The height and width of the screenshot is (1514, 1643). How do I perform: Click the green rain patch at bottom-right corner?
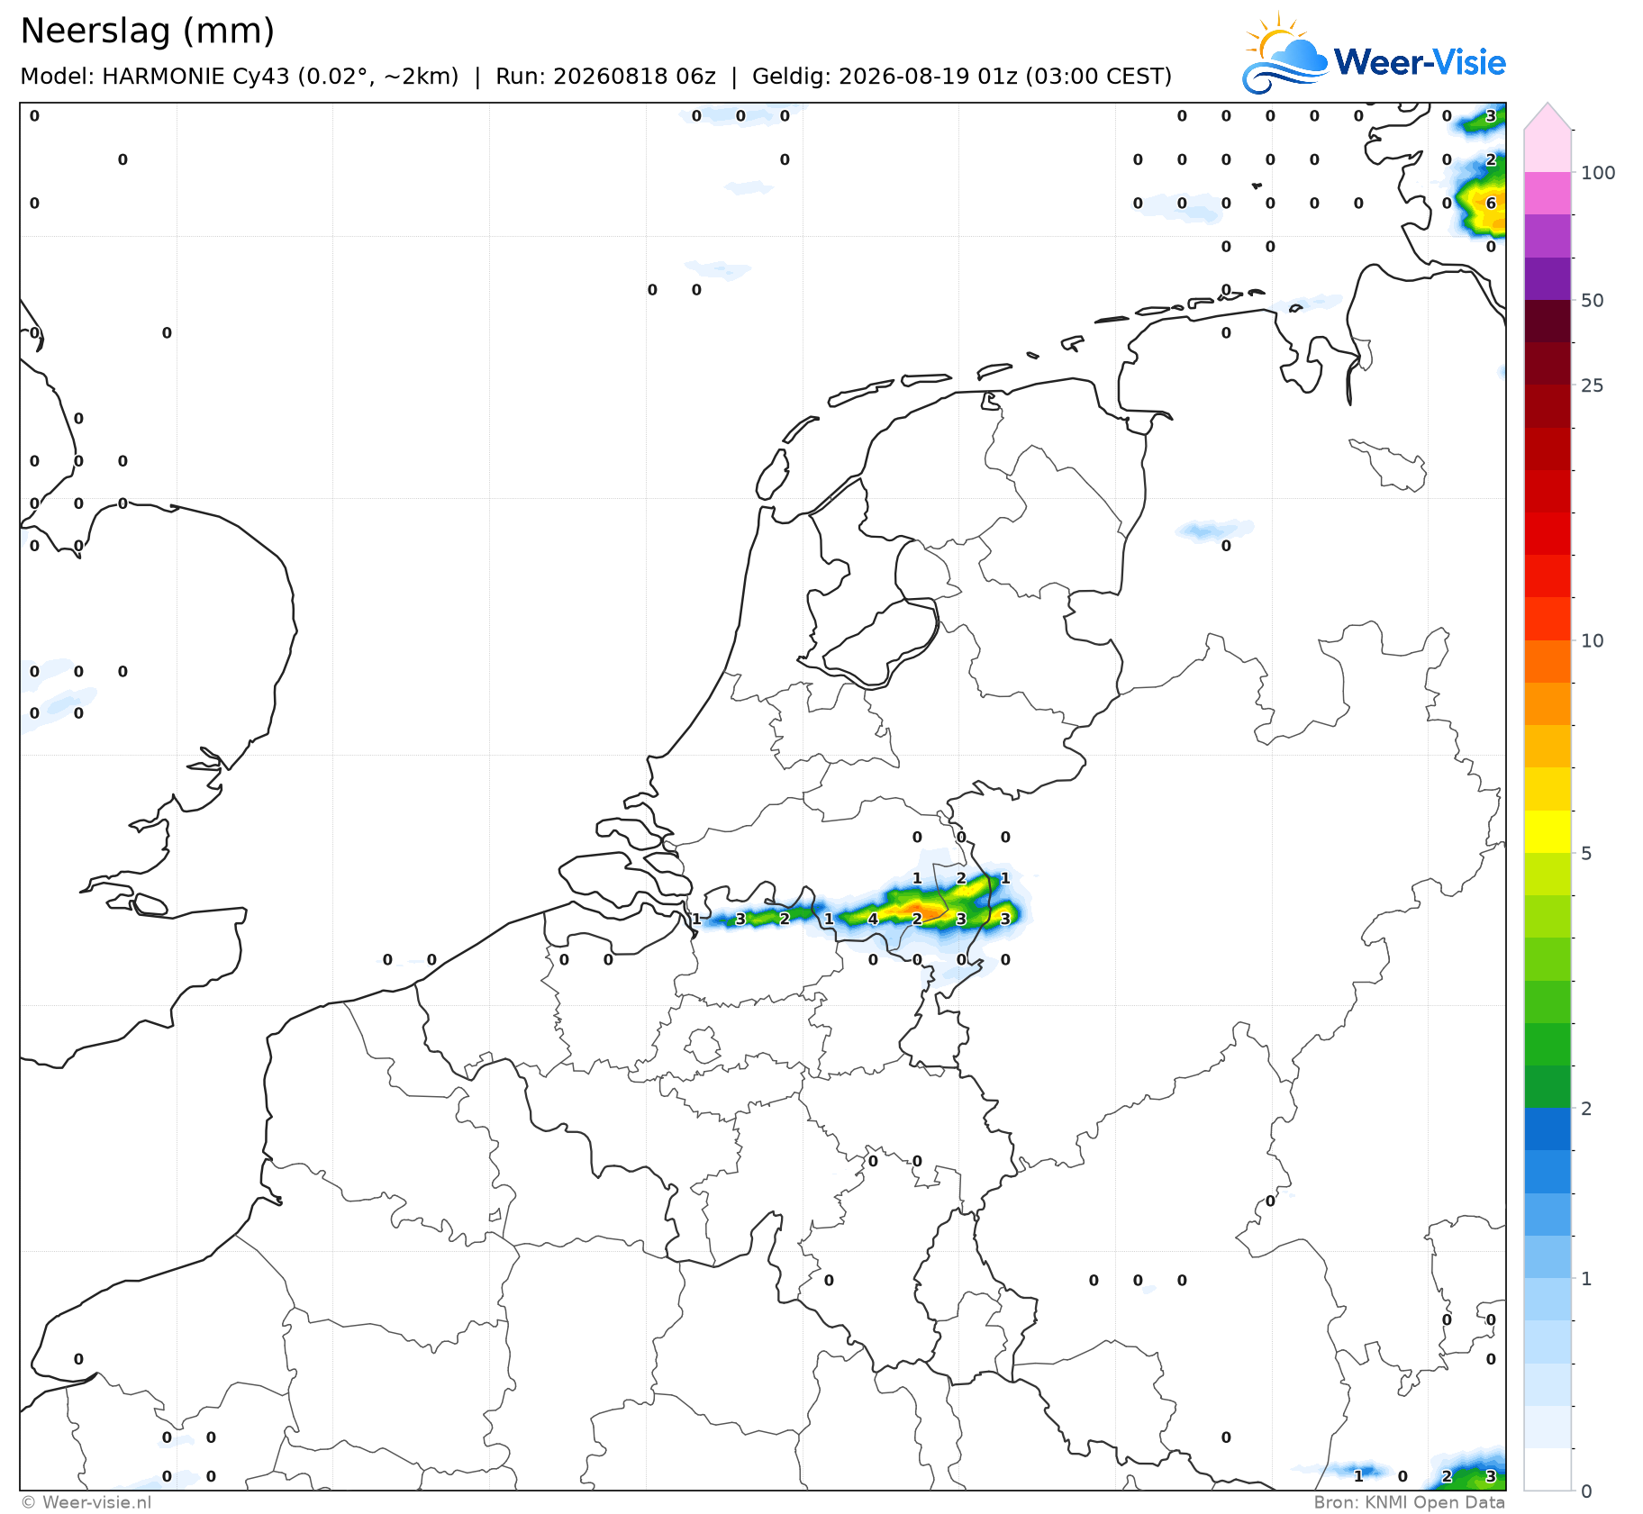coord(1468,1474)
